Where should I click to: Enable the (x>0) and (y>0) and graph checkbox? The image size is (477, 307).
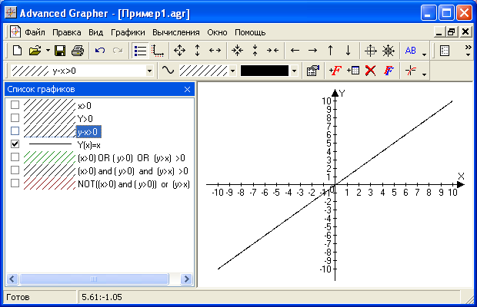[x=15, y=170]
